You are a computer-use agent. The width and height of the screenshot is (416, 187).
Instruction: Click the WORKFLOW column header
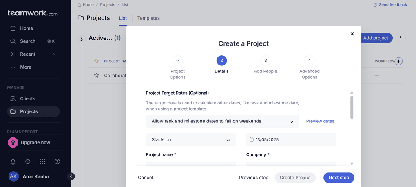385,61
